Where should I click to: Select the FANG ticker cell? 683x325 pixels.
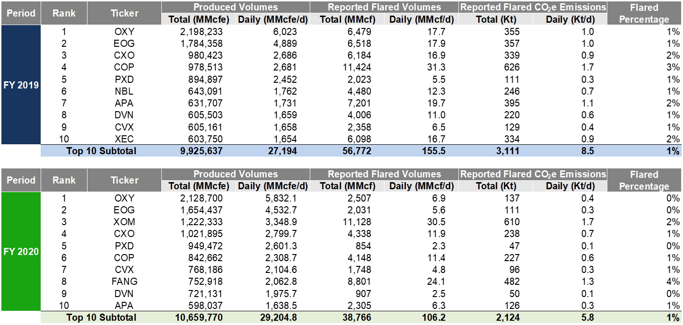(124, 281)
